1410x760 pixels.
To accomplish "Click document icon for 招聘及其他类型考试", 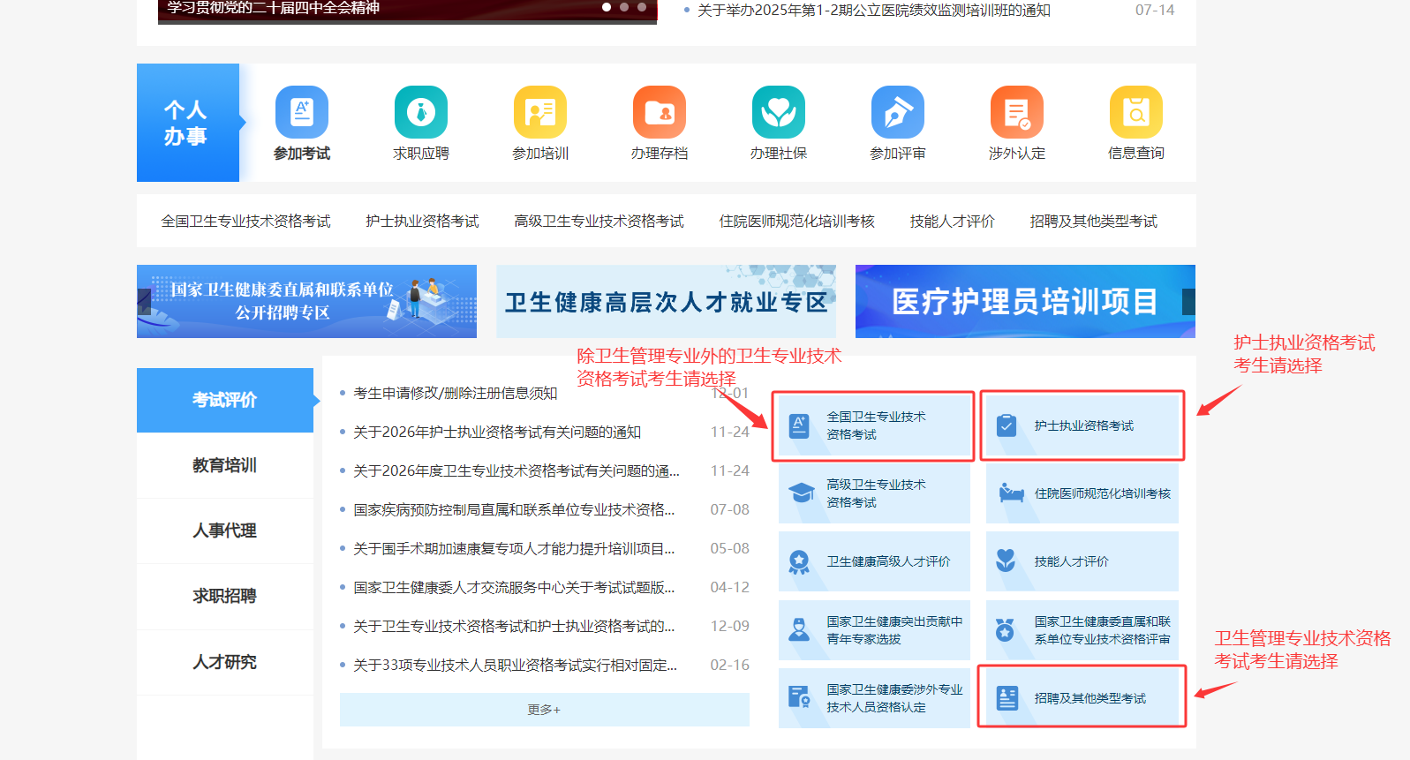I will 1007,697.
